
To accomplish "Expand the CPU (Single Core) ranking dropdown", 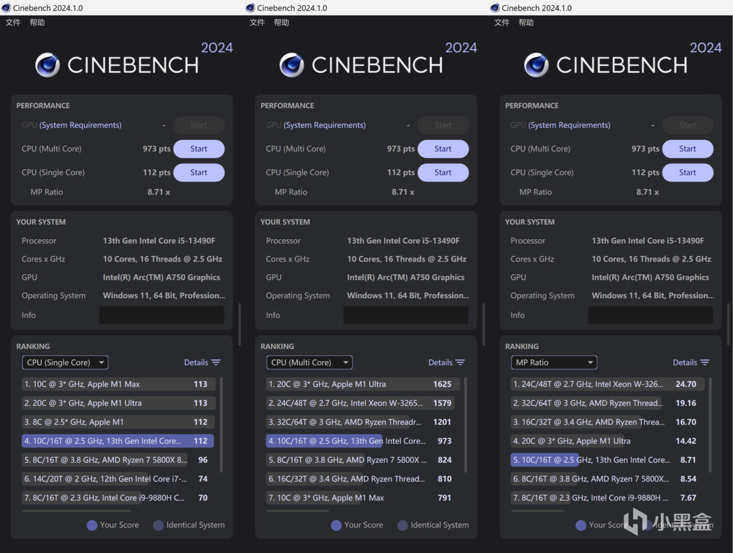I will pyautogui.click(x=65, y=362).
